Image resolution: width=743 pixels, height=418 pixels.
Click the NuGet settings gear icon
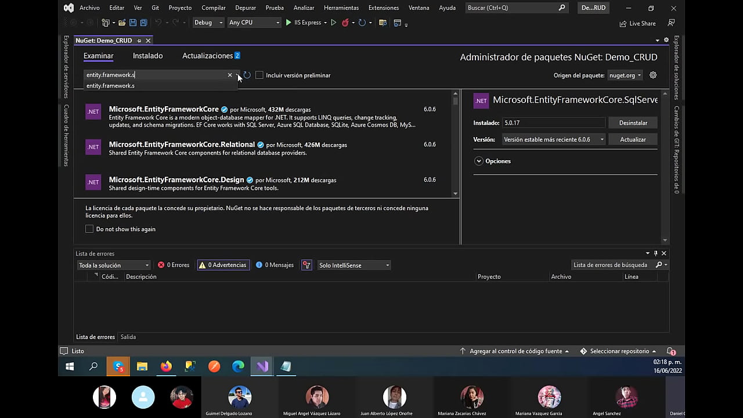pyautogui.click(x=652, y=75)
